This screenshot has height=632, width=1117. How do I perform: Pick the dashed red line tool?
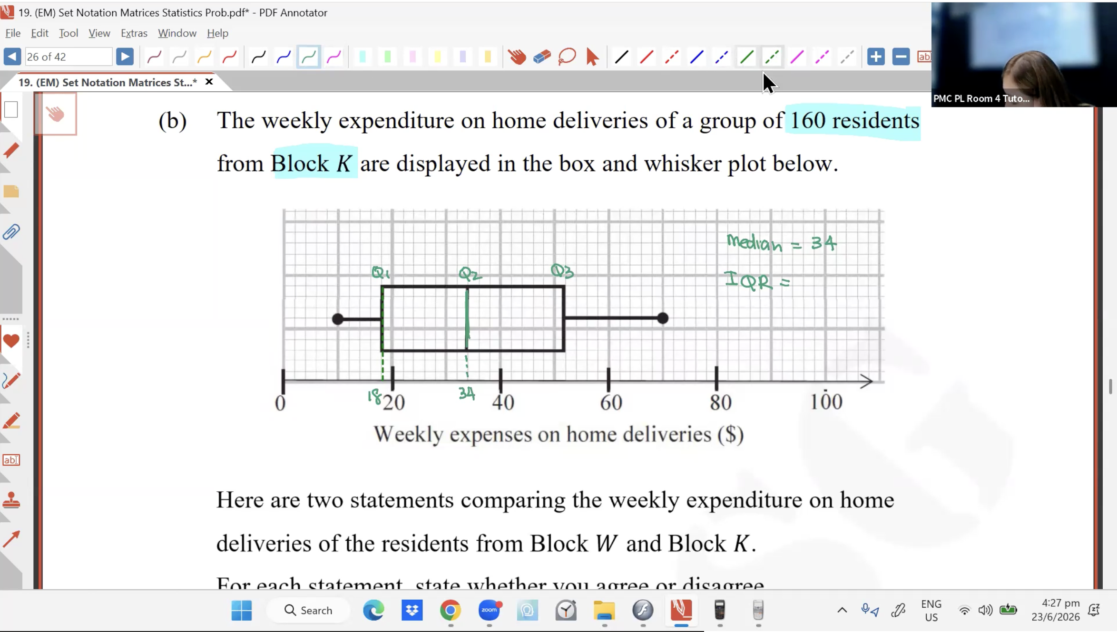click(x=672, y=57)
